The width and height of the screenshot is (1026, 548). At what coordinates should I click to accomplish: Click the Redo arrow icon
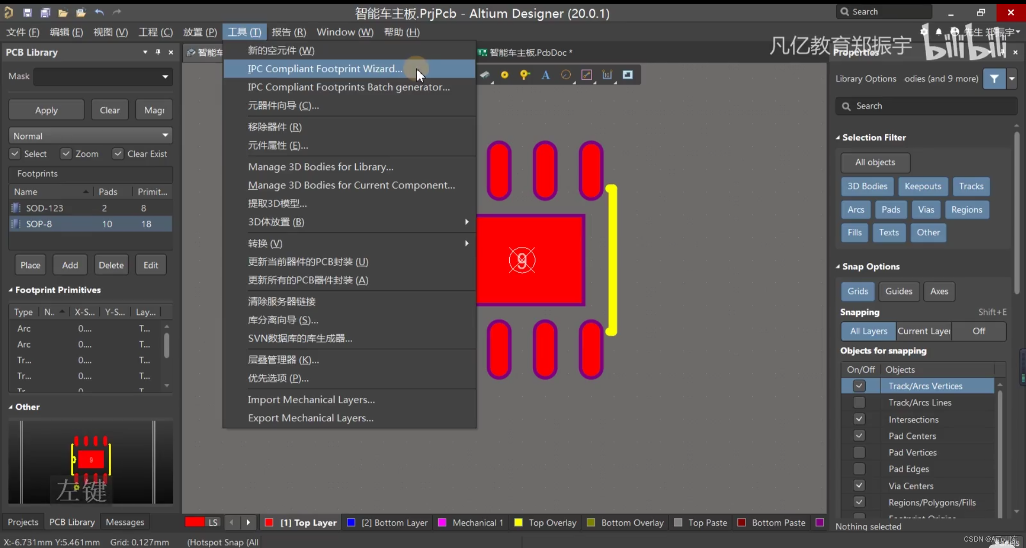(x=117, y=12)
